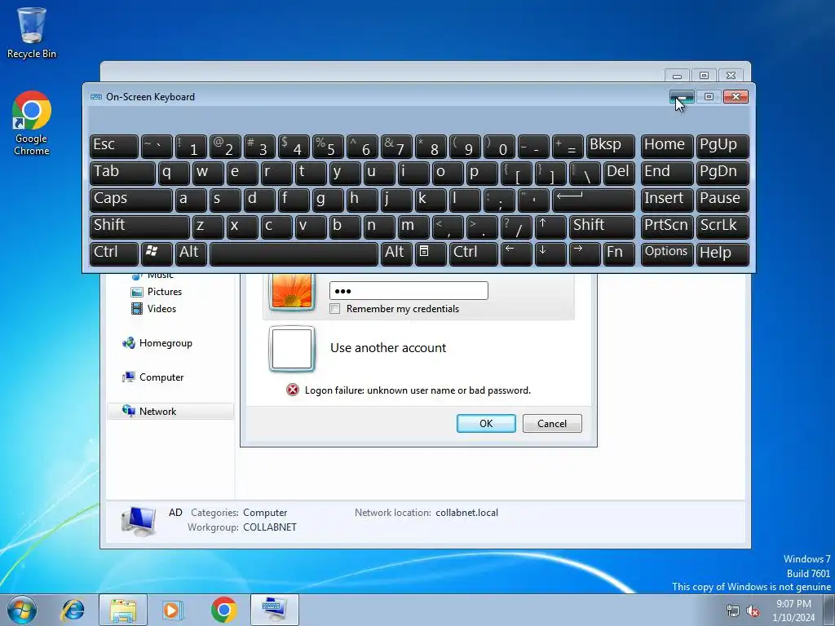The width and height of the screenshot is (835, 626).
Task: Click the m key
Action: click(413, 227)
